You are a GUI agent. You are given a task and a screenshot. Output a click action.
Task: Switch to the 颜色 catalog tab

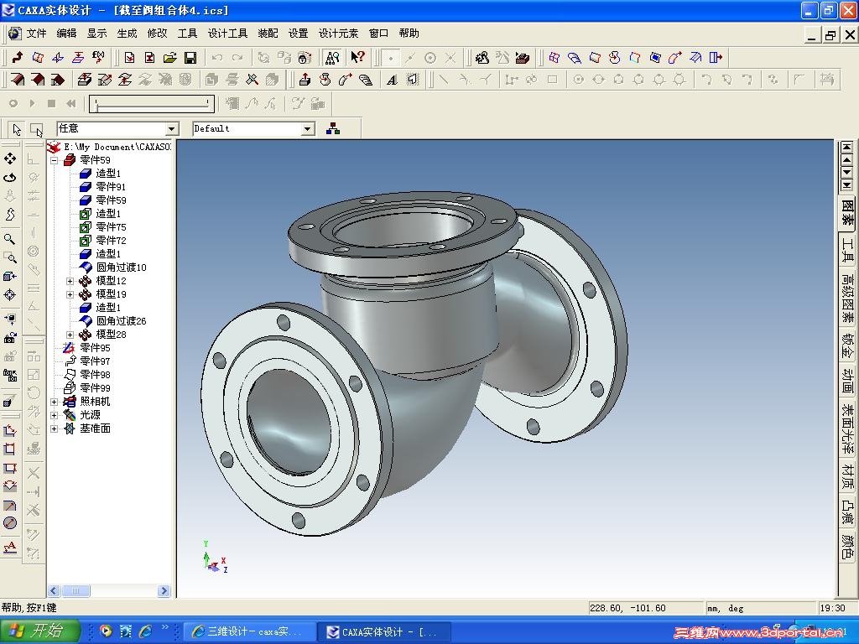pyautogui.click(x=847, y=547)
